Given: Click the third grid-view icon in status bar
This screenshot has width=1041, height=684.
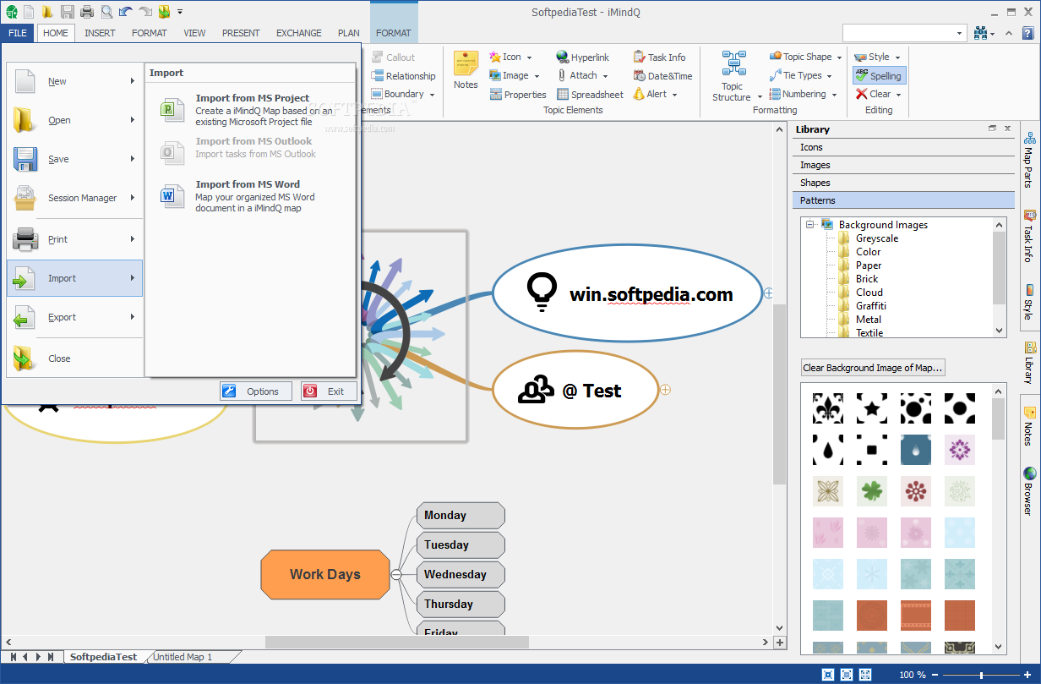Looking at the screenshot, I should (x=865, y=675).
